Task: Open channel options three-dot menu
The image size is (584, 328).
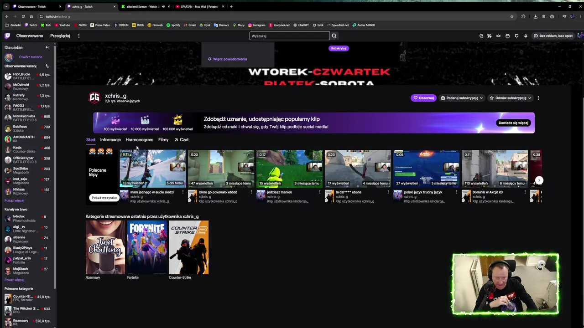Action: (538, 98)
